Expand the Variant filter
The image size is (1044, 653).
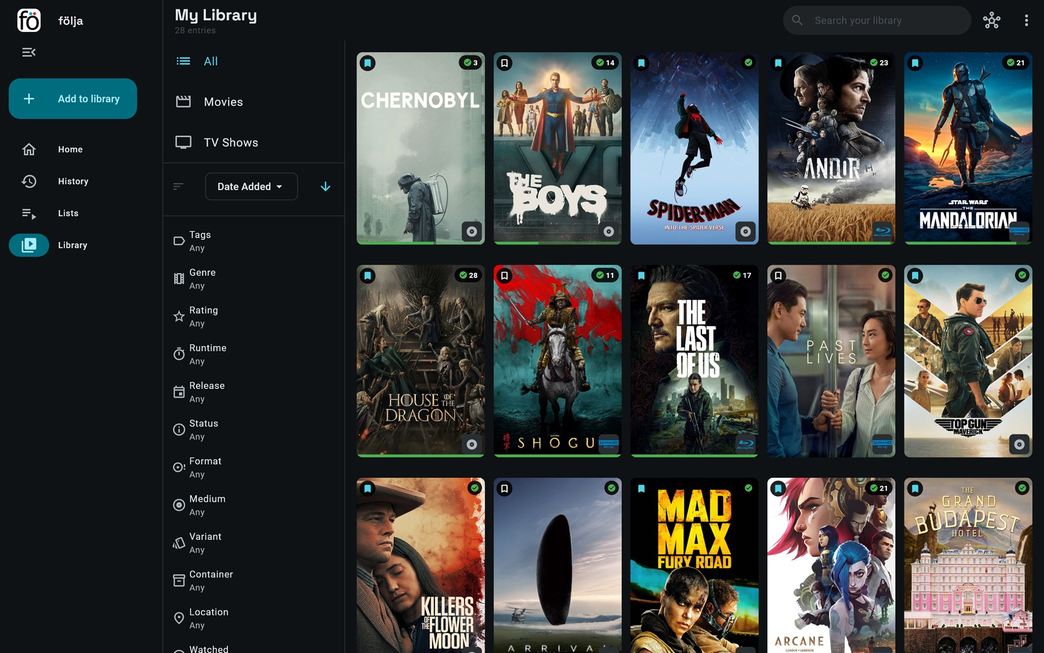click(253, 543)
